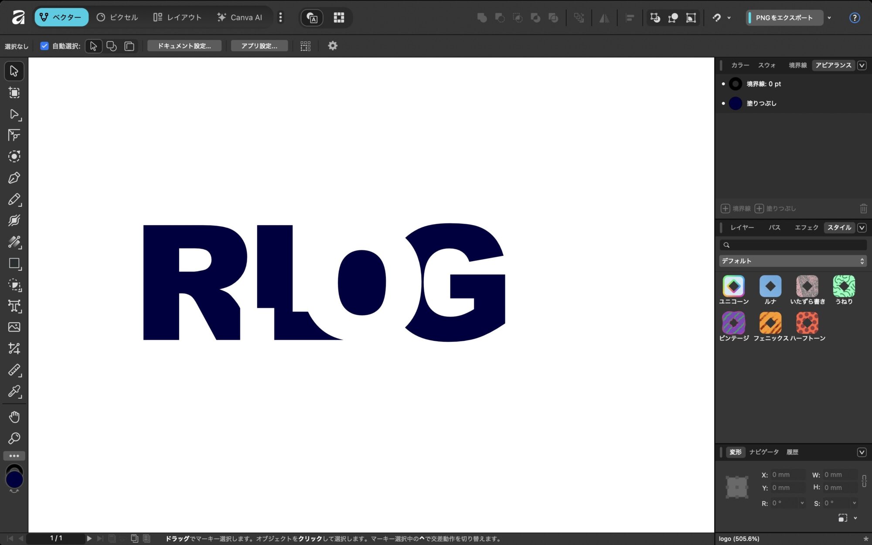The height and width of the screenshot is (545, 872).
Task: Open the Place Image tool
Action: click(14, 327)
